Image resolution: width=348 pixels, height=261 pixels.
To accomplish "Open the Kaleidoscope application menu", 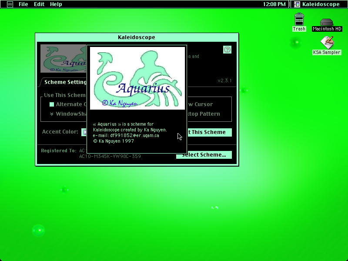I will coord(318,4).
